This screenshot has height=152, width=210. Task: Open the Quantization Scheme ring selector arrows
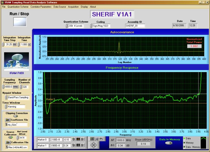pos(67,26)
